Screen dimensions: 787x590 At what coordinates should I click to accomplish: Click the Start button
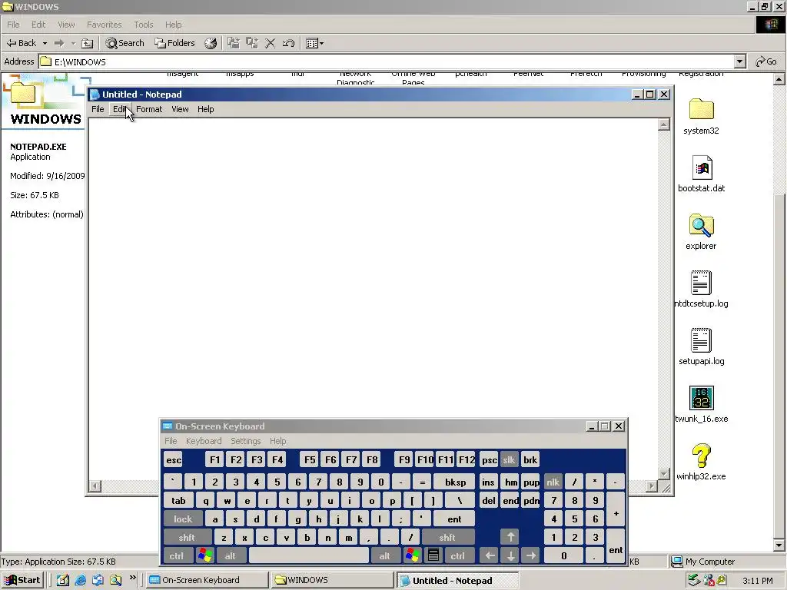pos(22,580)
